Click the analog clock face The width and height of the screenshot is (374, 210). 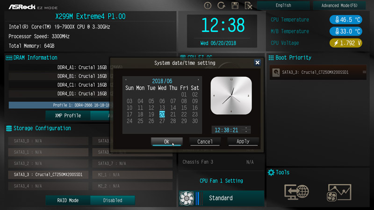click(231, 96)
